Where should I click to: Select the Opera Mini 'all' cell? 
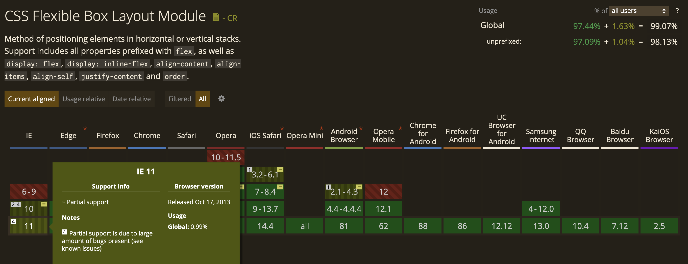pos(305,226)
